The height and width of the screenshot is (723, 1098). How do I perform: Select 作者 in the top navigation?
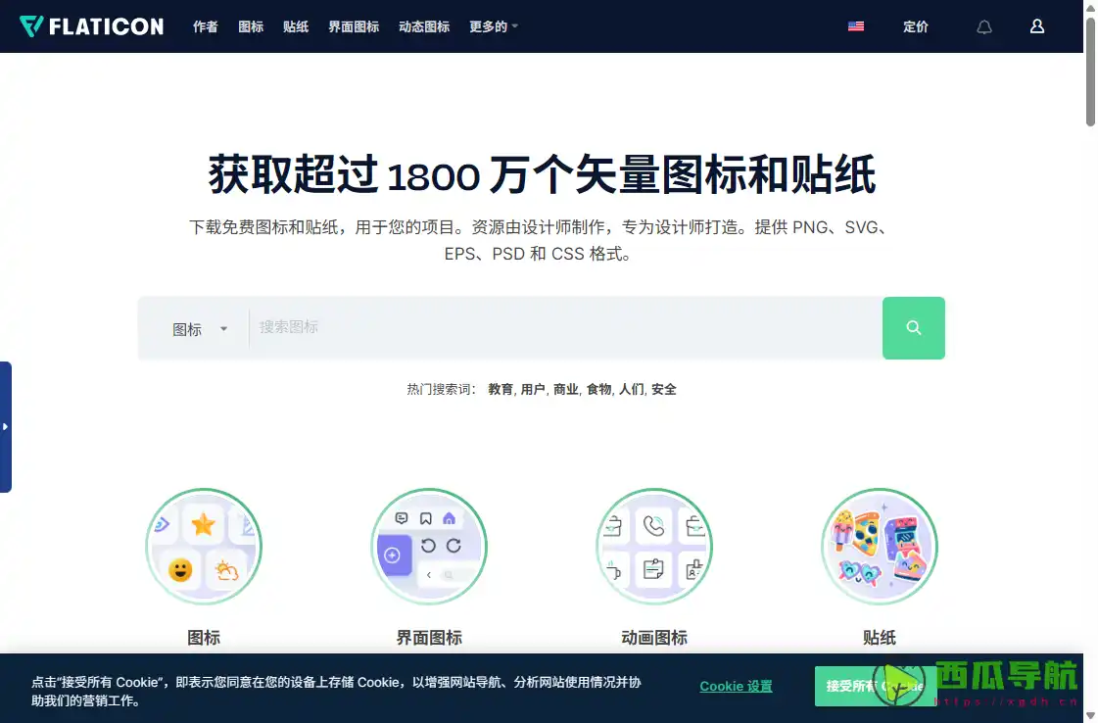[206, 26]
